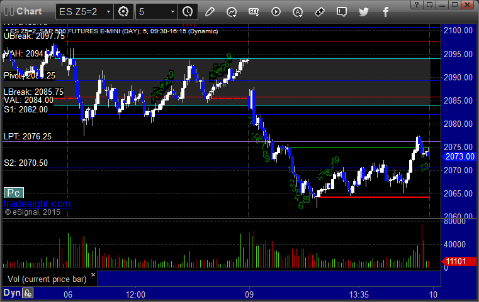The width and height of the screenshot is (479, 302).
Task: Click the 2100.00 price axis label
Action: point(458,31)
